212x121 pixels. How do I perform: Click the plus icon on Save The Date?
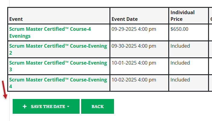click(25, 107)
